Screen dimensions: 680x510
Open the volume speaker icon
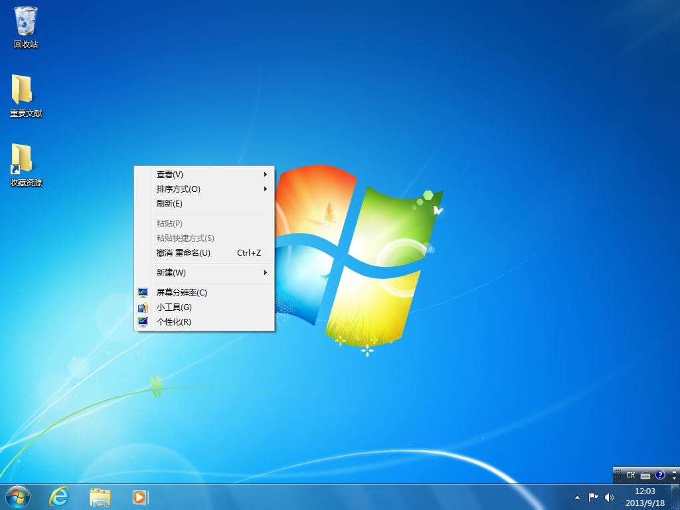609,497
